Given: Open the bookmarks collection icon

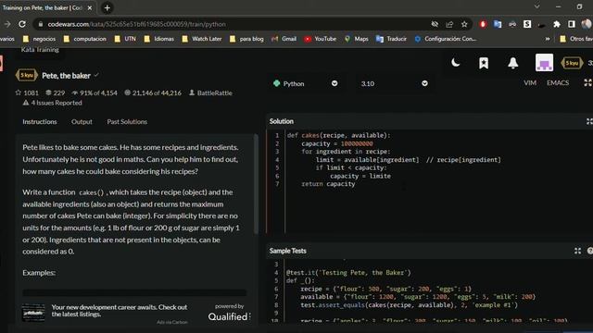Looking at the screenshot, I should [484, 63].
